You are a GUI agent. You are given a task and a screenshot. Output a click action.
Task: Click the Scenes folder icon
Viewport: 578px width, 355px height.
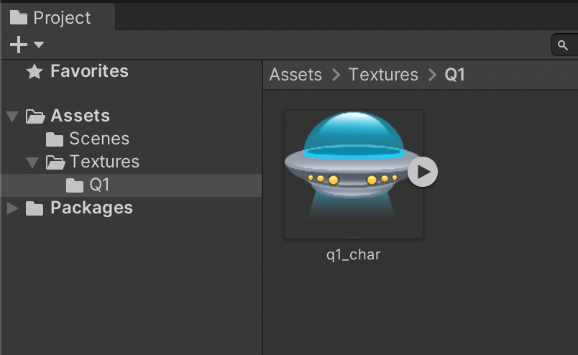[x=55, y=139]
